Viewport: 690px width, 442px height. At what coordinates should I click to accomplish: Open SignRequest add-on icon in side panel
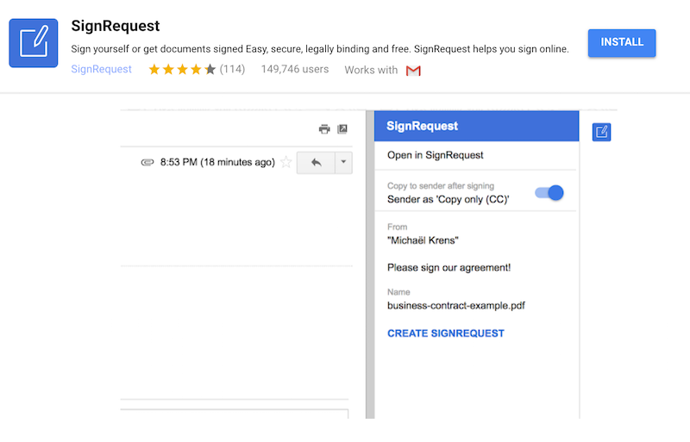[601, 132]
